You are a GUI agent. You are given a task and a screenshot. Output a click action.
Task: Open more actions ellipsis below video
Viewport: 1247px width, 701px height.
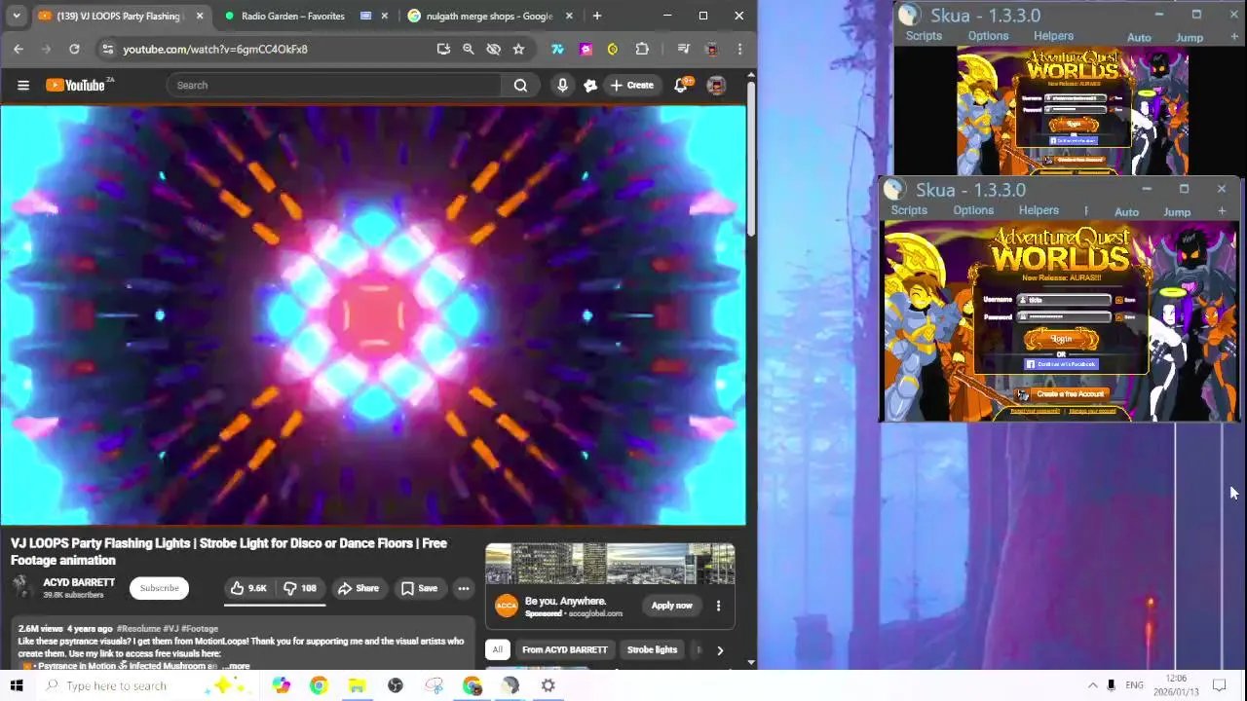click(464, 588)
